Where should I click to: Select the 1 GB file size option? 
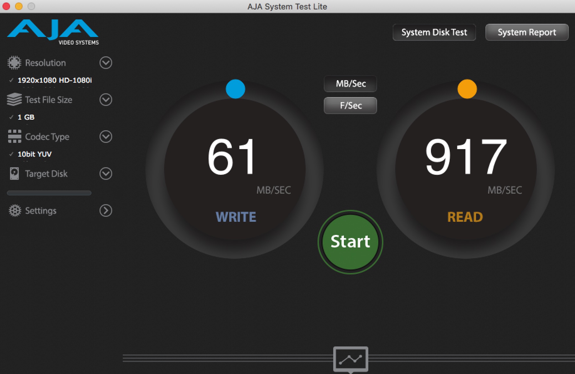point(26,117)
